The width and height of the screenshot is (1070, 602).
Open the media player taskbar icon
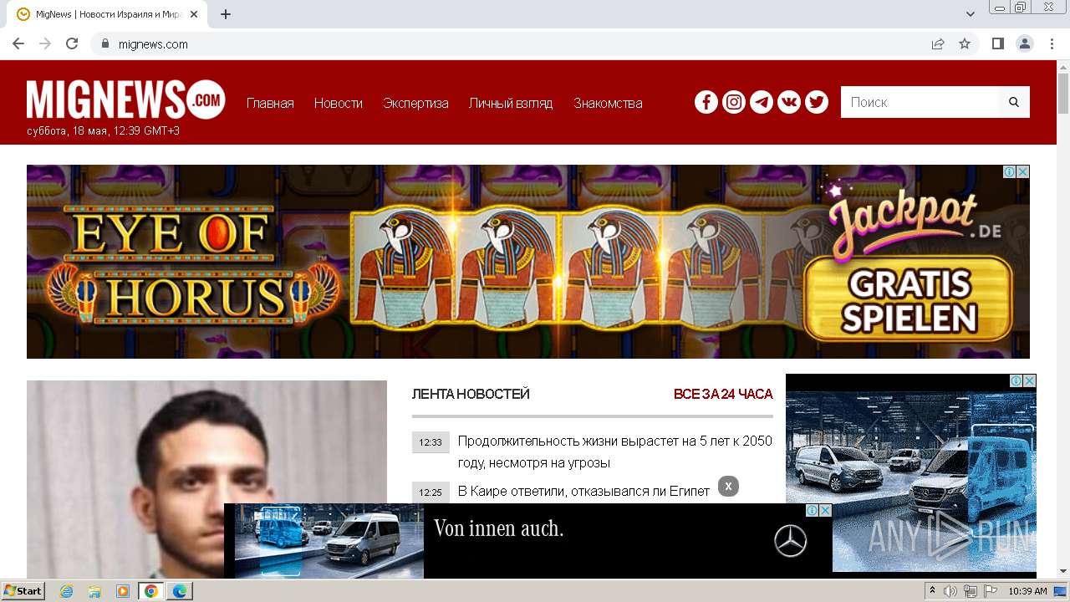(x=123, y=591)
